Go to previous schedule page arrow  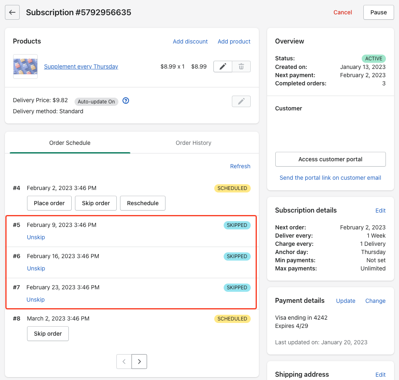(124, 362)
